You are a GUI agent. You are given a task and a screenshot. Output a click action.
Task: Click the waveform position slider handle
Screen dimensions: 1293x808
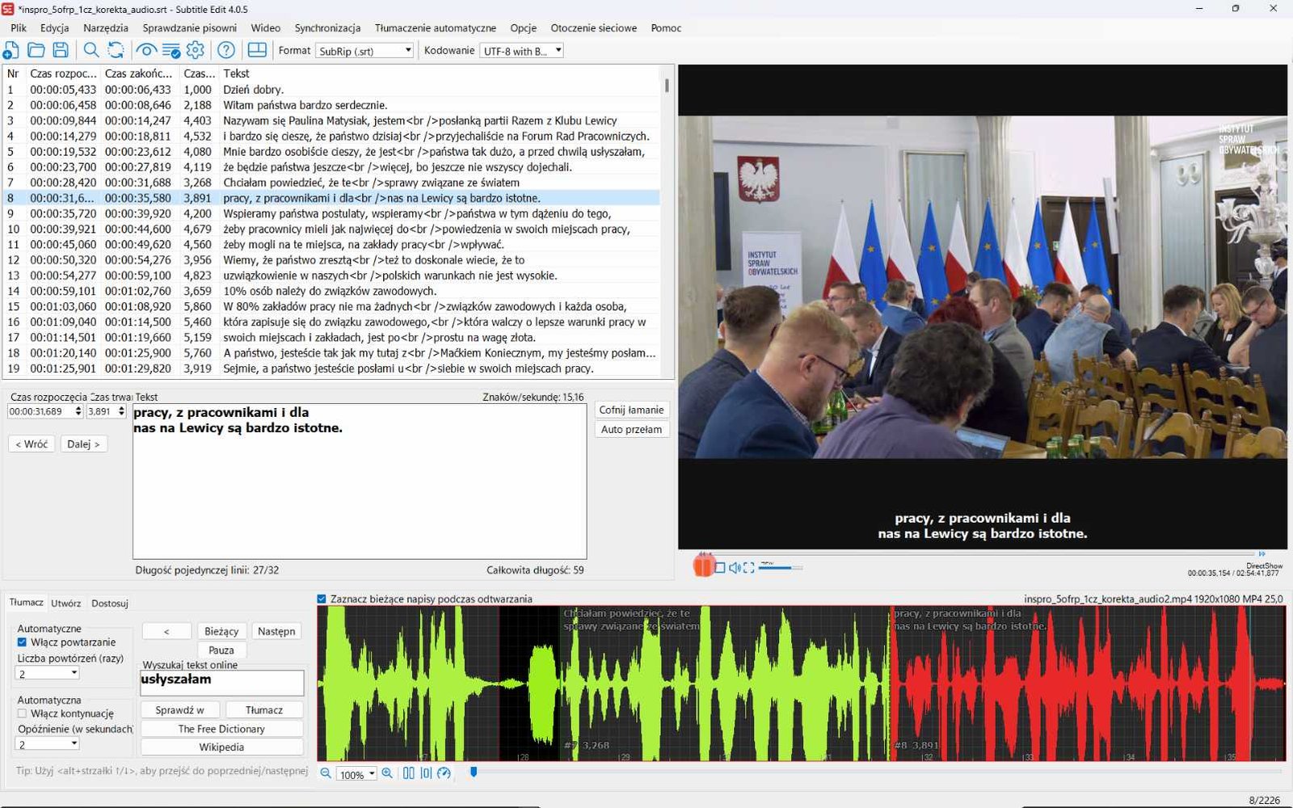(x=474, y=772)
